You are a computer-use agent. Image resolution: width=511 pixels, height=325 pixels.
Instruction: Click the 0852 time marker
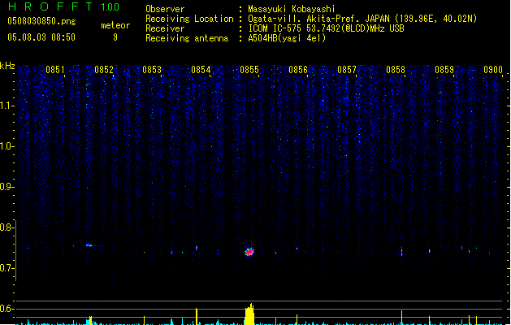[x=104, y=70]
